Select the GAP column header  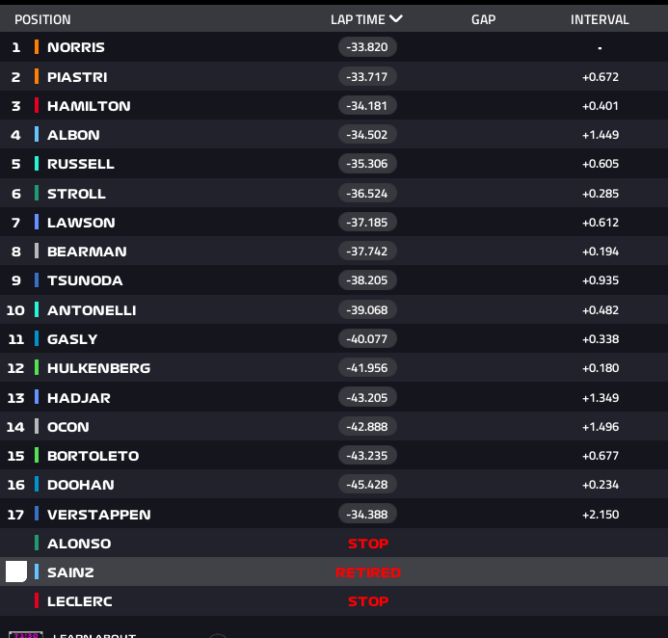(x=483, y=19)
